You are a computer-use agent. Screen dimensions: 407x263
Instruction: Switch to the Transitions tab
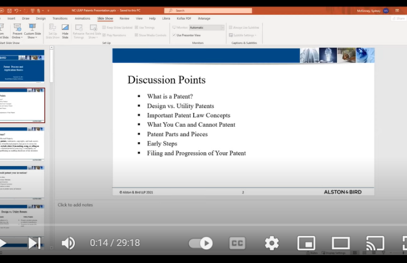point(60,19)
